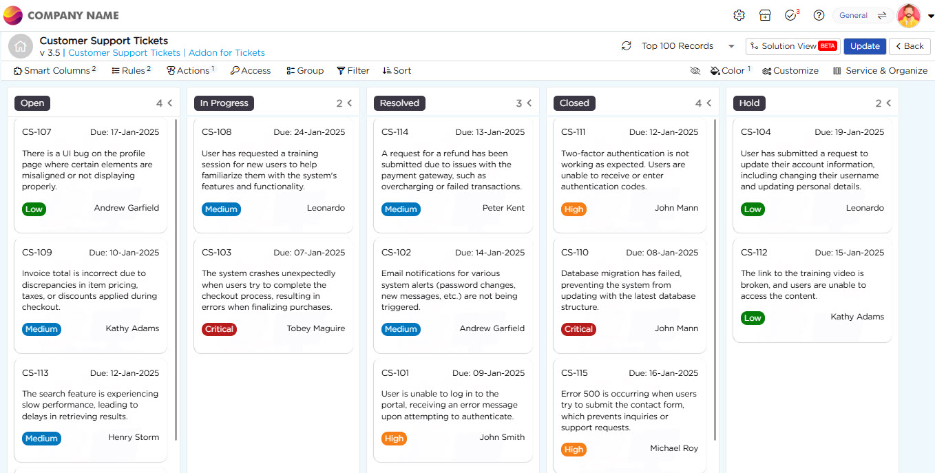Open the Smart Columns menu
935x473 pixels.
coord(54,71)
